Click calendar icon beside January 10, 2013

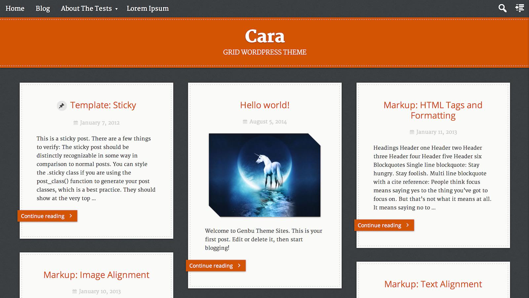click(75, 291)
